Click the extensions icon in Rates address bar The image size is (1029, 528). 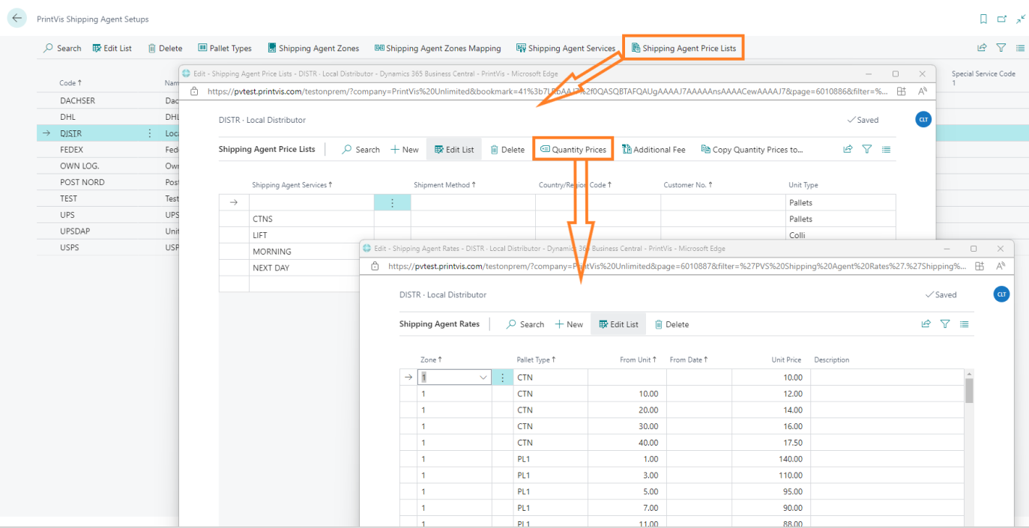pyautogui.click(x=981, y=266)
